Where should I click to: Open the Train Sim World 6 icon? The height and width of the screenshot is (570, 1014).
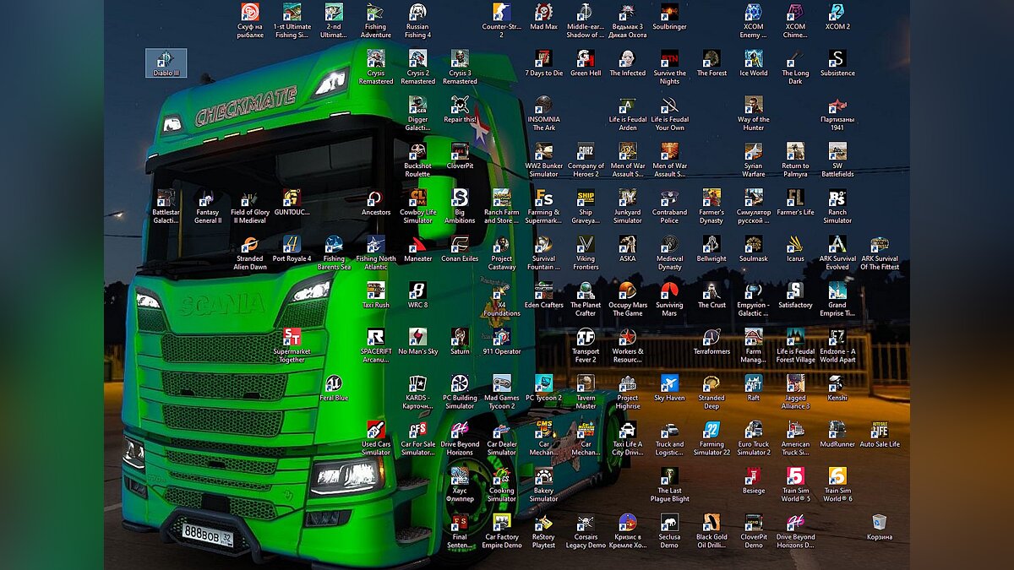click(x=837, y=486)
